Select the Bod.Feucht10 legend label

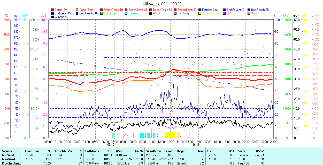pyautogui.click(x=235, y=10)
